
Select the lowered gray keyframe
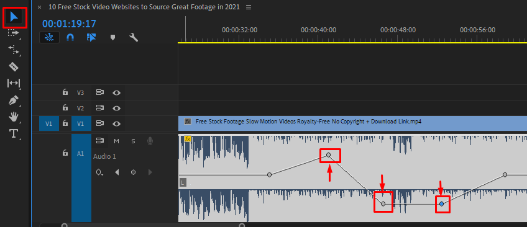click(383, 203)
